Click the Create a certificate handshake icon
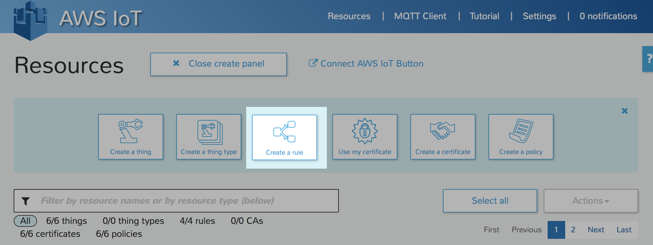The image size is (653, 245). coord(443,131)
